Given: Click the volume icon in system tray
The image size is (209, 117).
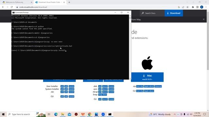Looking at the screenshot, I should point(191,114).
